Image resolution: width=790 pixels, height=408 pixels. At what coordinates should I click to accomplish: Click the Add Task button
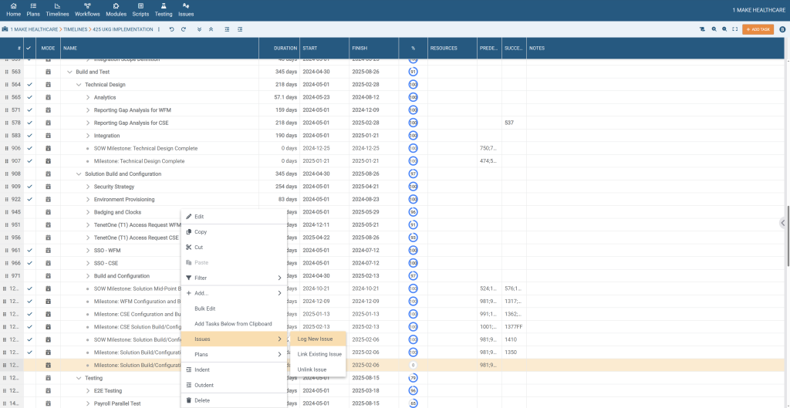tap(757, 29)
